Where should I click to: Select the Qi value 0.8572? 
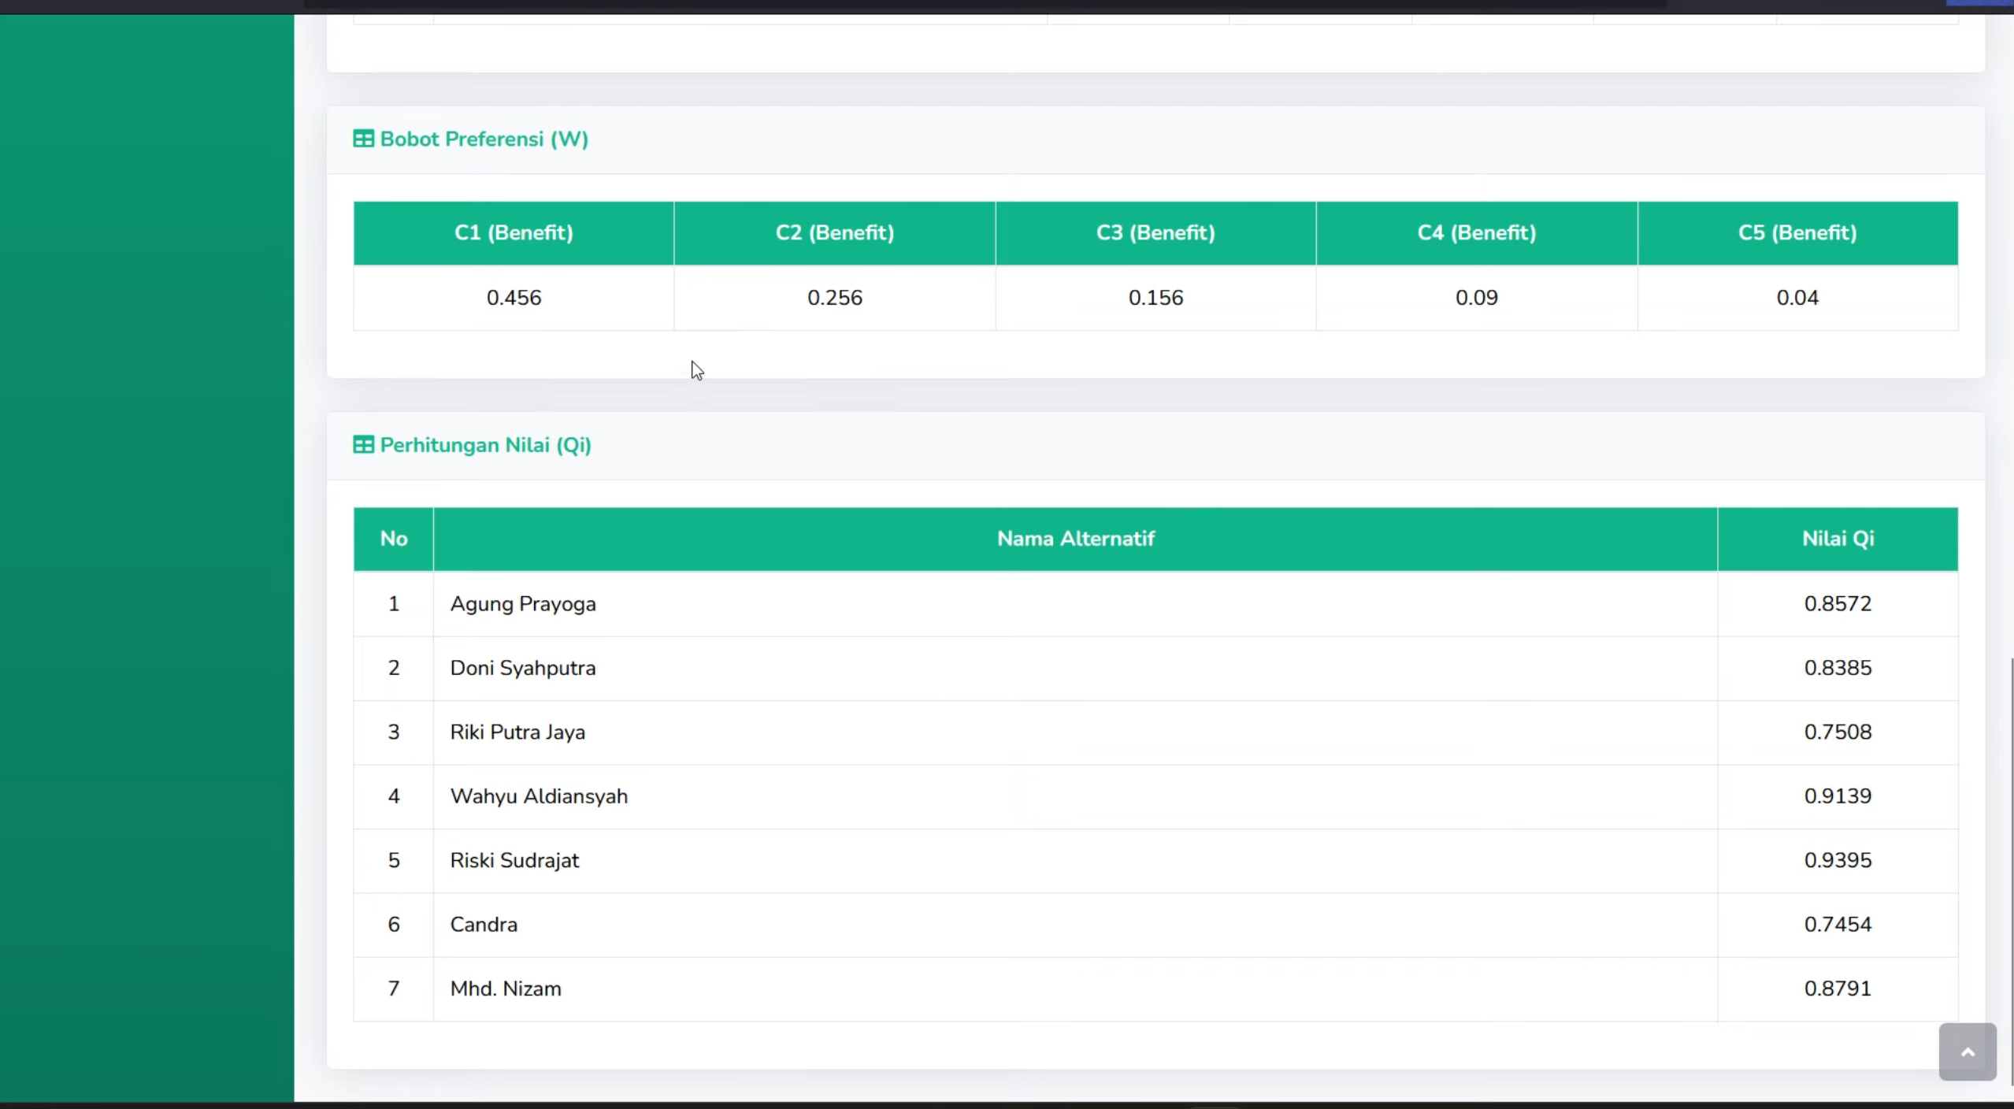[x=1838, y=603]
